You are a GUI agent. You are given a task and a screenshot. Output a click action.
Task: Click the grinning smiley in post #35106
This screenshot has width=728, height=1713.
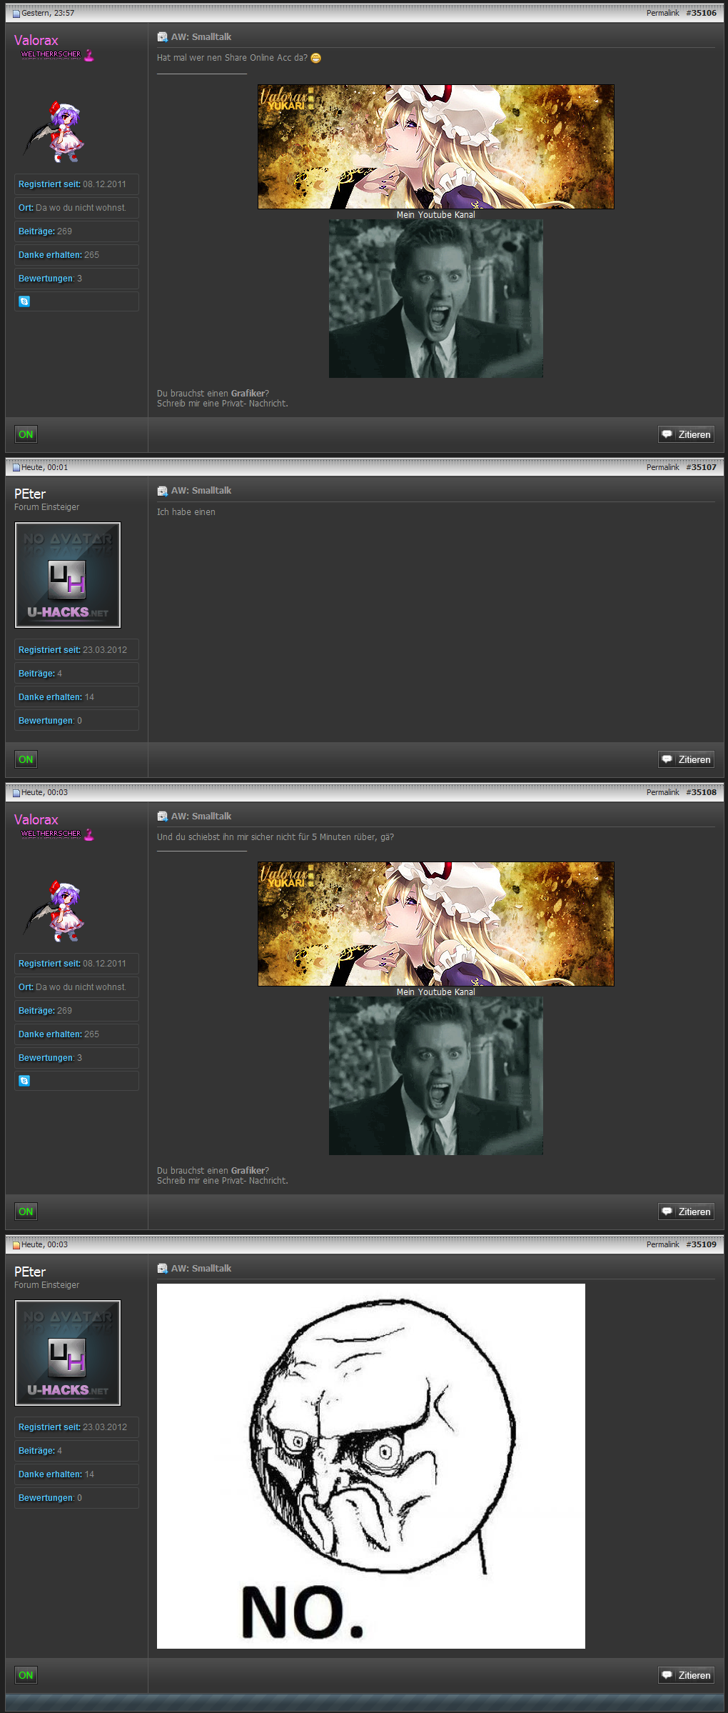tap(315, 58)
